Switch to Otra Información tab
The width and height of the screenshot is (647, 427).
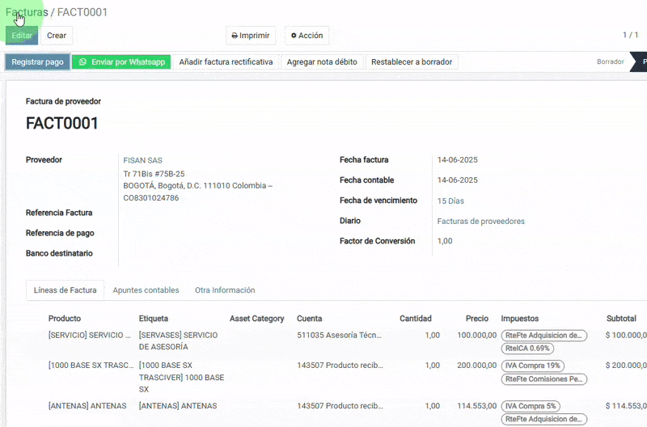(x=225, y=290)
